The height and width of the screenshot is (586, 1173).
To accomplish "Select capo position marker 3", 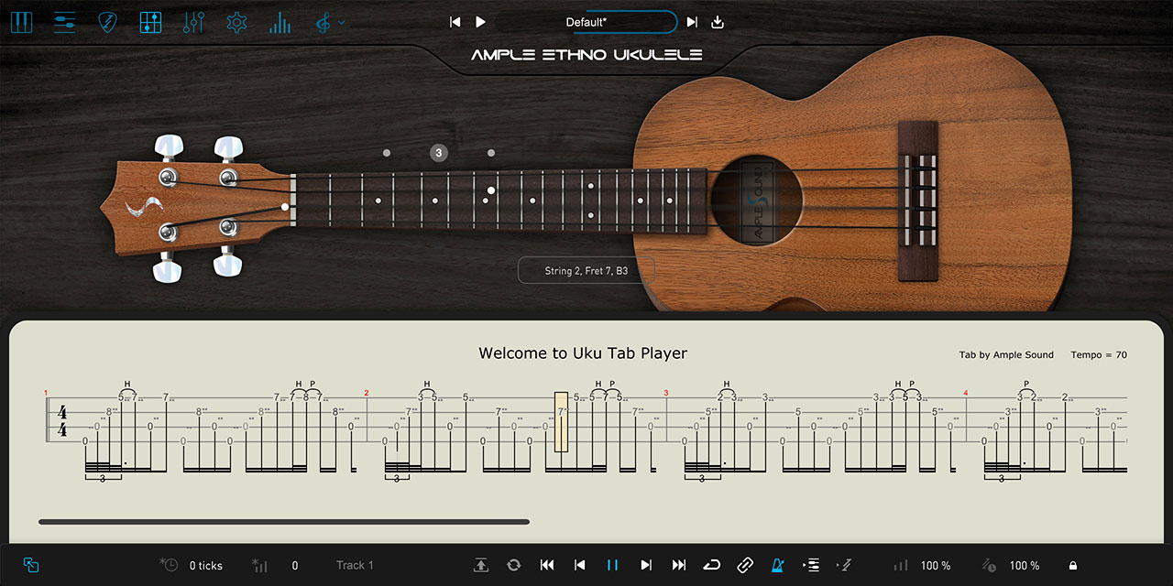I will [439, 153].
